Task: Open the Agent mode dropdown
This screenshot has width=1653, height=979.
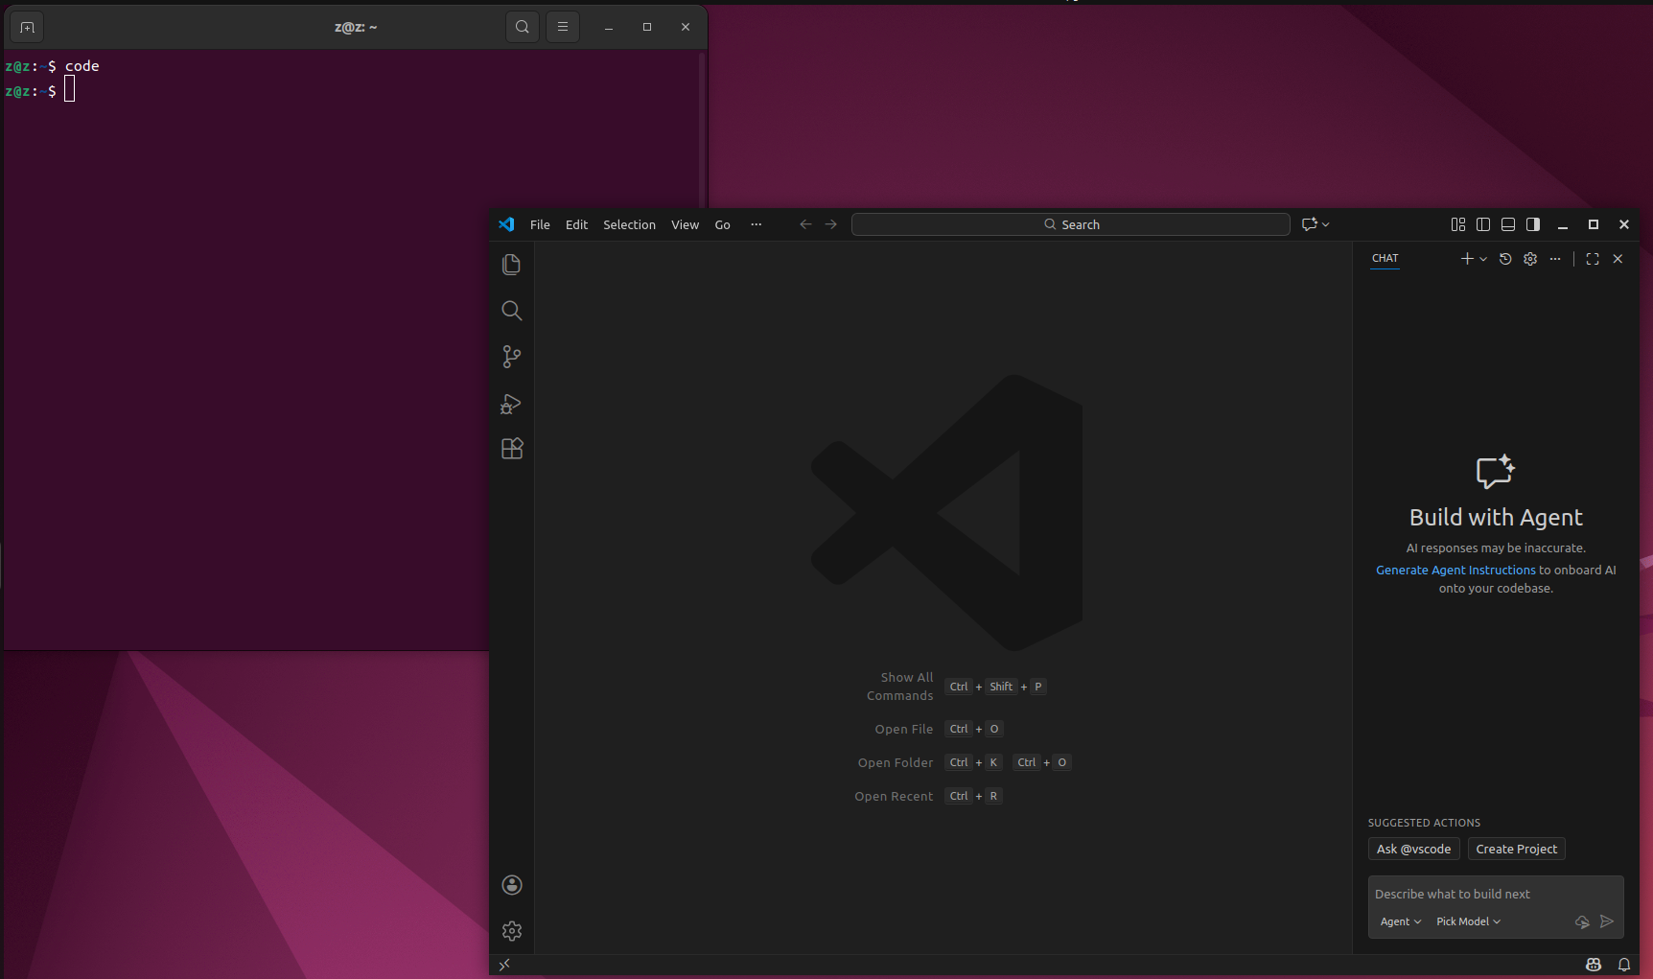Action: (1401, 921)
